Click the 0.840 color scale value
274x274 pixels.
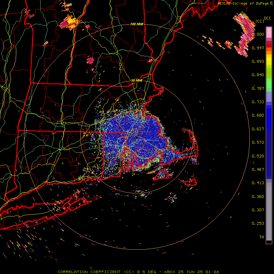coord(258,75)
